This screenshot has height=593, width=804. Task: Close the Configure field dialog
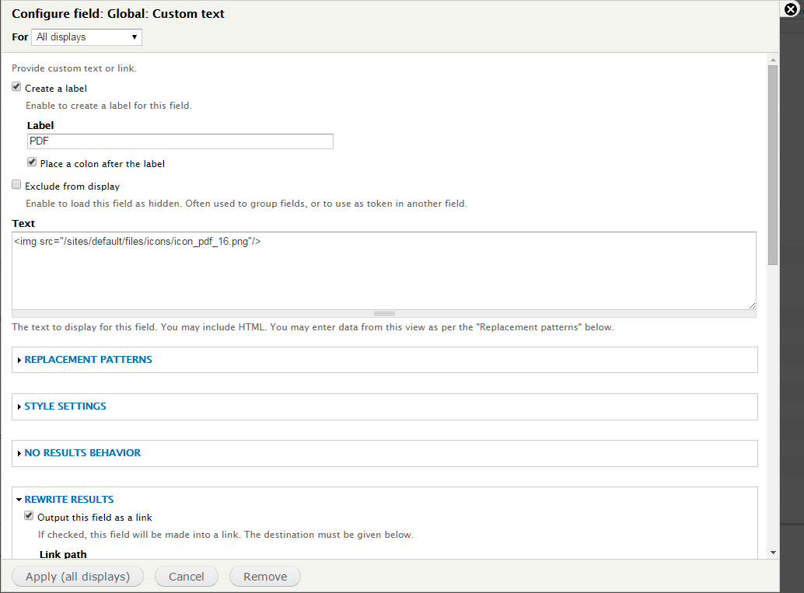792,9
